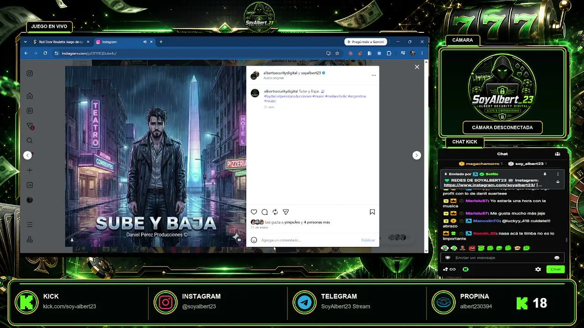Open the pinned message three-dot menu
This screenshot has width=584, height=328.
pyautogui.click(x=558, y=174)
